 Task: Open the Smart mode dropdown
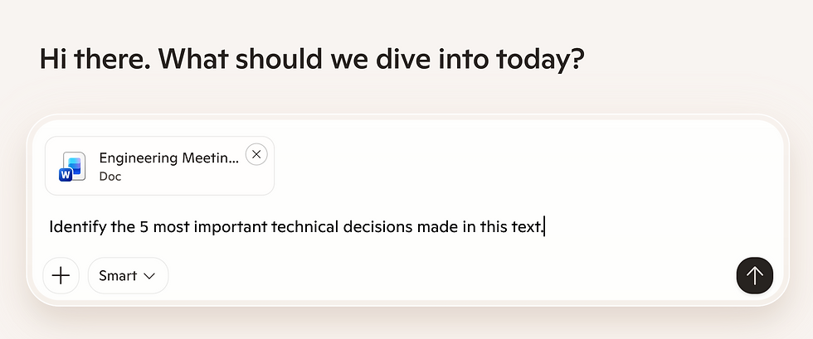coord(128,275)
